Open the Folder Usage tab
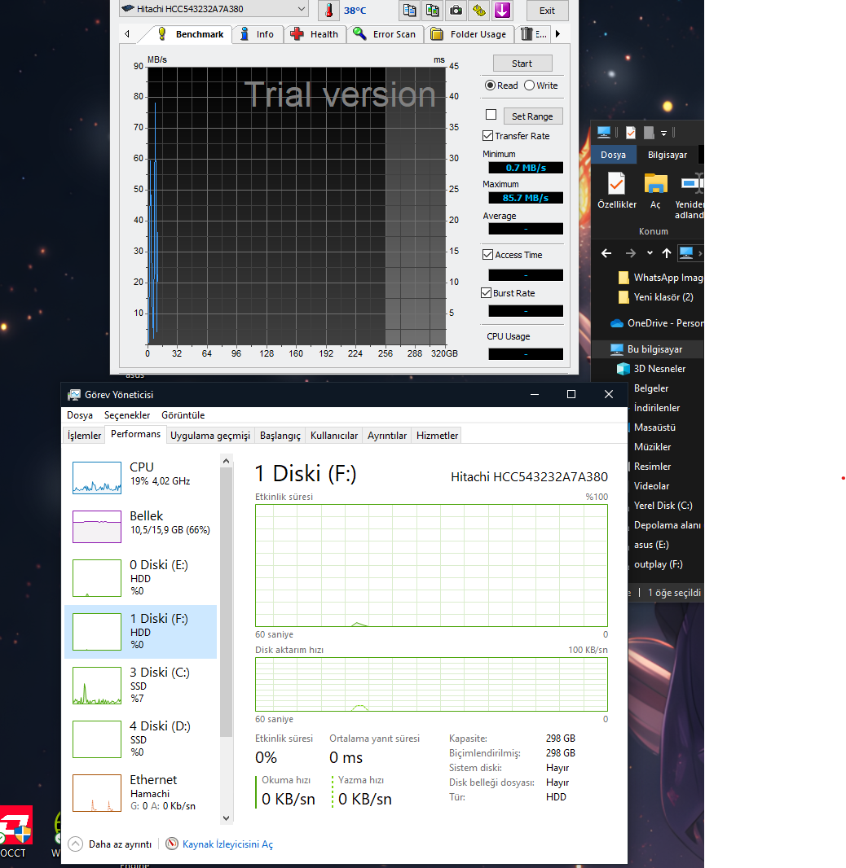This screenshot has width=846, height=868. 469,34
